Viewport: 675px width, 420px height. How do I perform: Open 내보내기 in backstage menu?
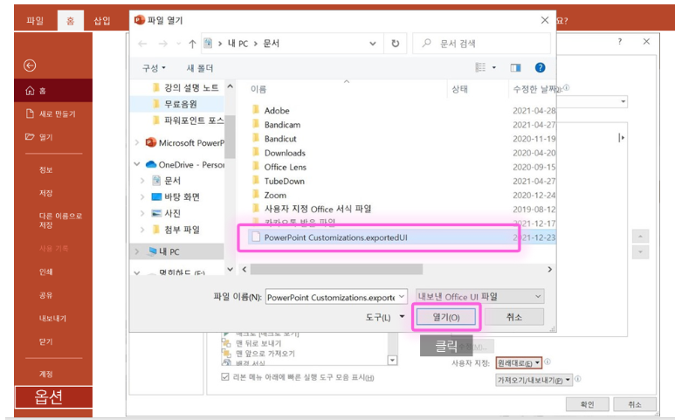pos(52,318)
